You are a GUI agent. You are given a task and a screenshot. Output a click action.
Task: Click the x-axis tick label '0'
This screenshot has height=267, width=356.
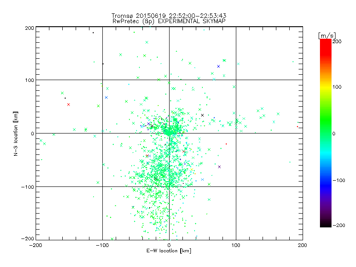click(169, 245)
